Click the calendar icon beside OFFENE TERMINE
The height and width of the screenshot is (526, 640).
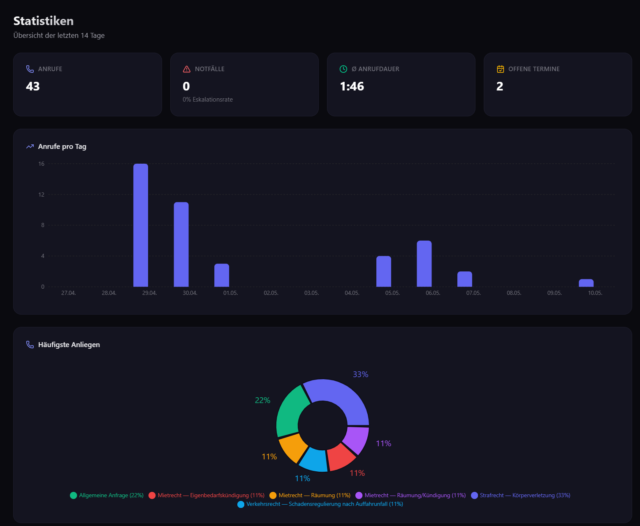click(501, 69)
